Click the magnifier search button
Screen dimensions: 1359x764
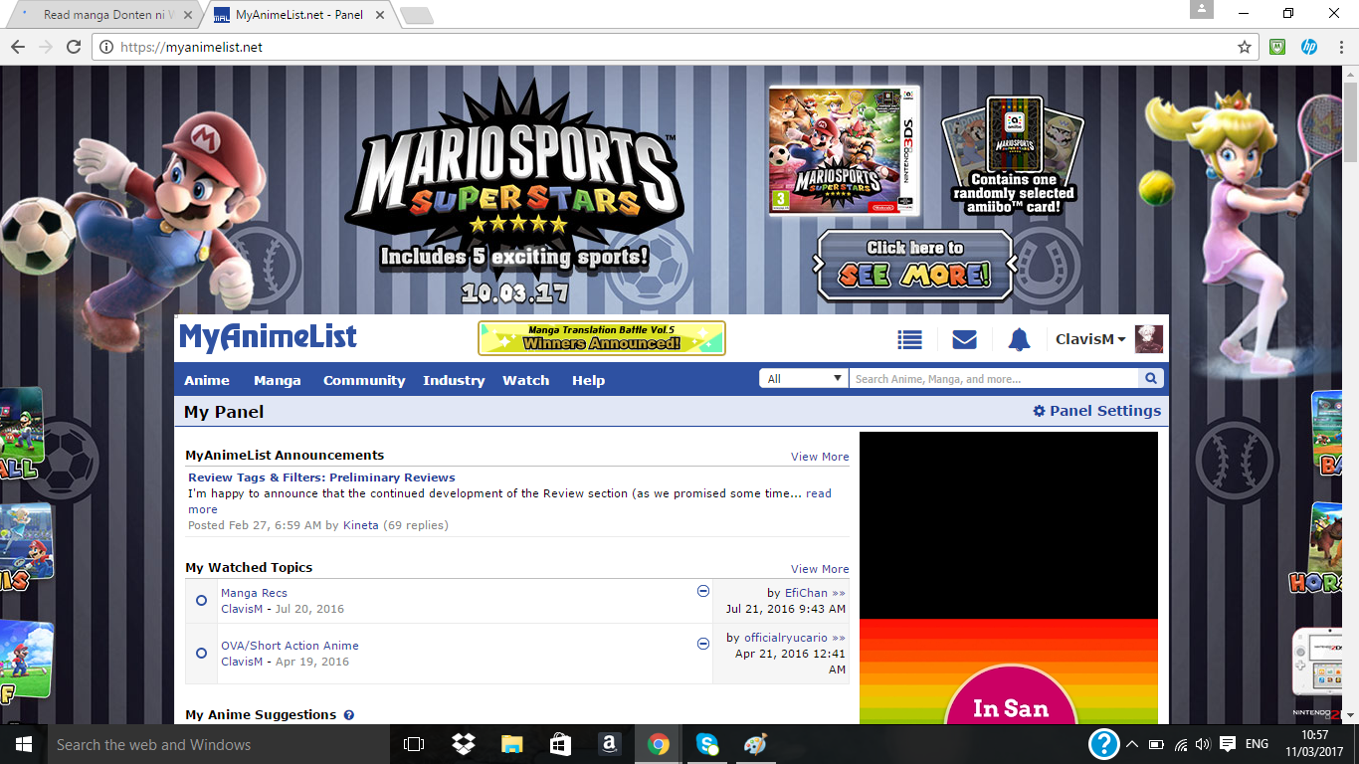1151,379
